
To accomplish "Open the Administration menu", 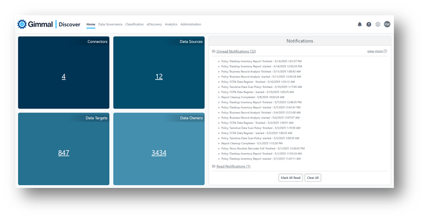I will 190,24.
